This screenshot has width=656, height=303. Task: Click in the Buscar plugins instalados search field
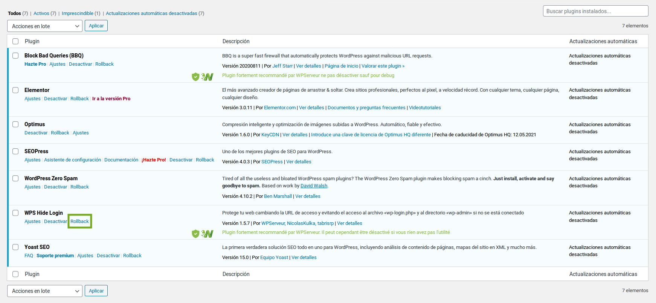pos(595,11)
